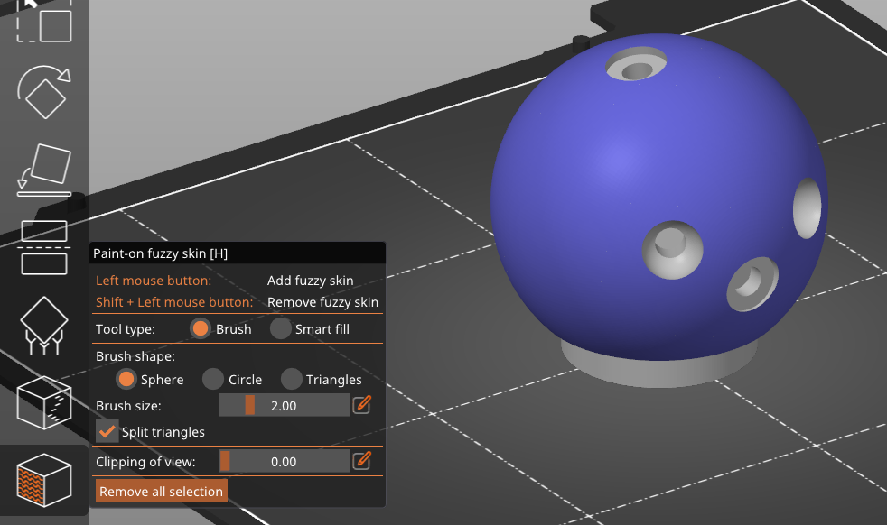
Task: Choose the Sphere brush shape
Action: 127,380
